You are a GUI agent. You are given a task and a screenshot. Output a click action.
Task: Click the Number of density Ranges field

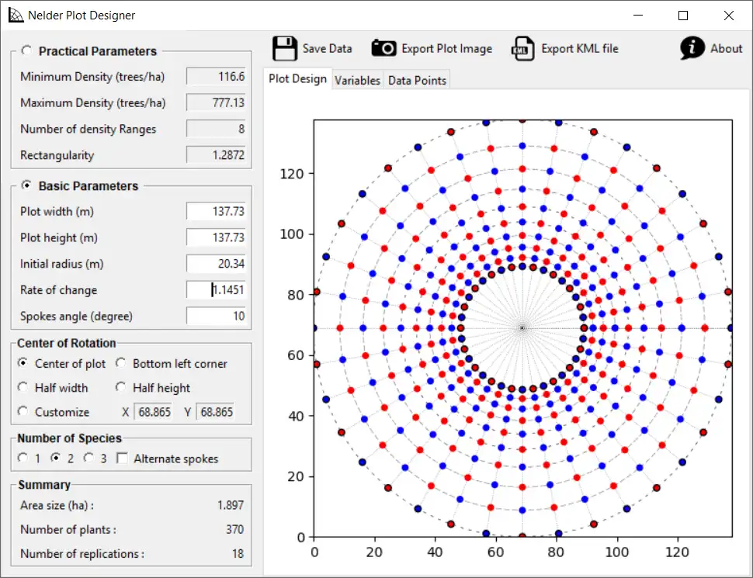(216, 129)
